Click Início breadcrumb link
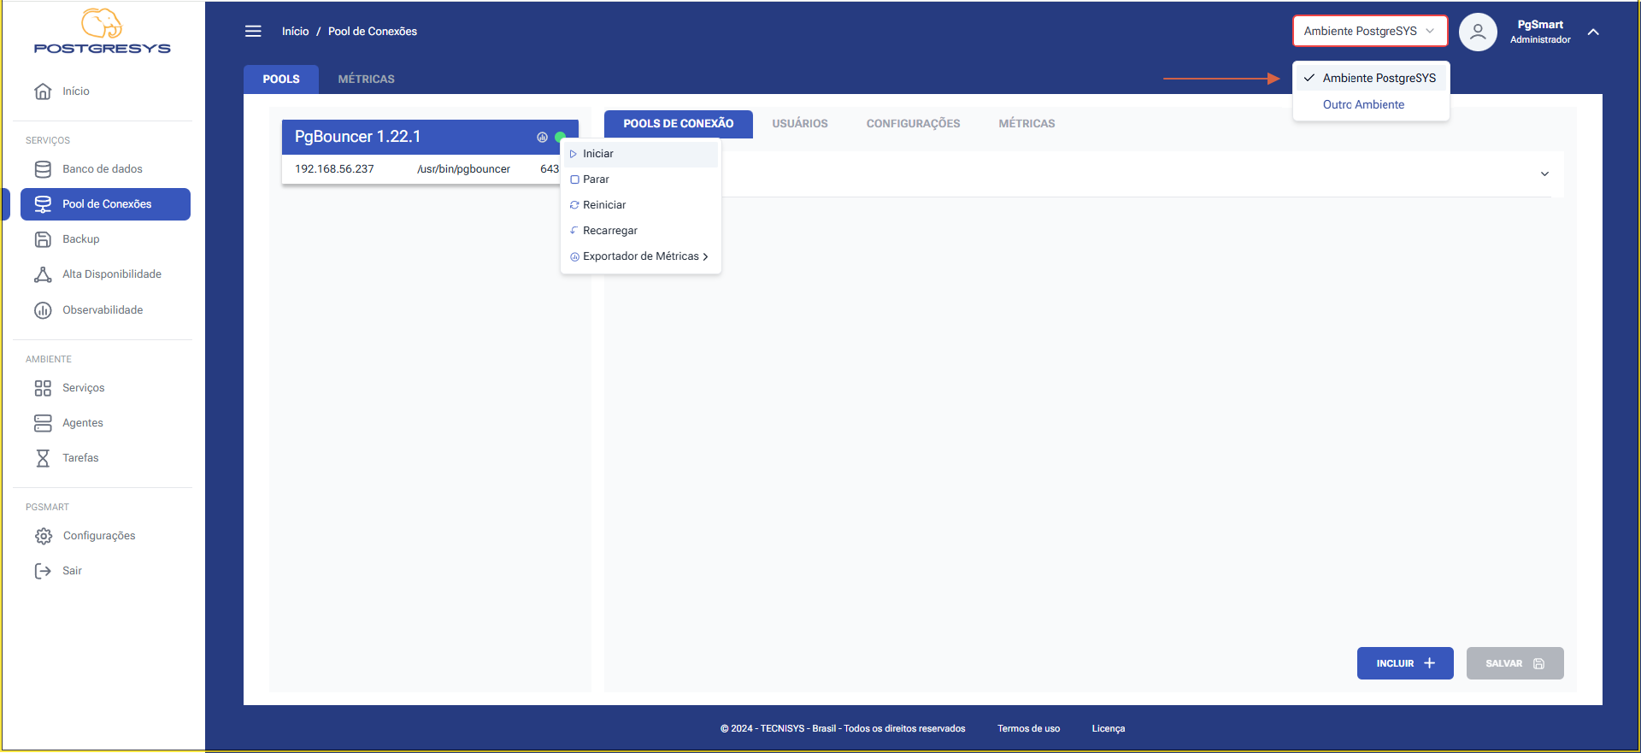Image resolution: width=1641 pixels, height=753 pixels. click(x=296, y=32)
